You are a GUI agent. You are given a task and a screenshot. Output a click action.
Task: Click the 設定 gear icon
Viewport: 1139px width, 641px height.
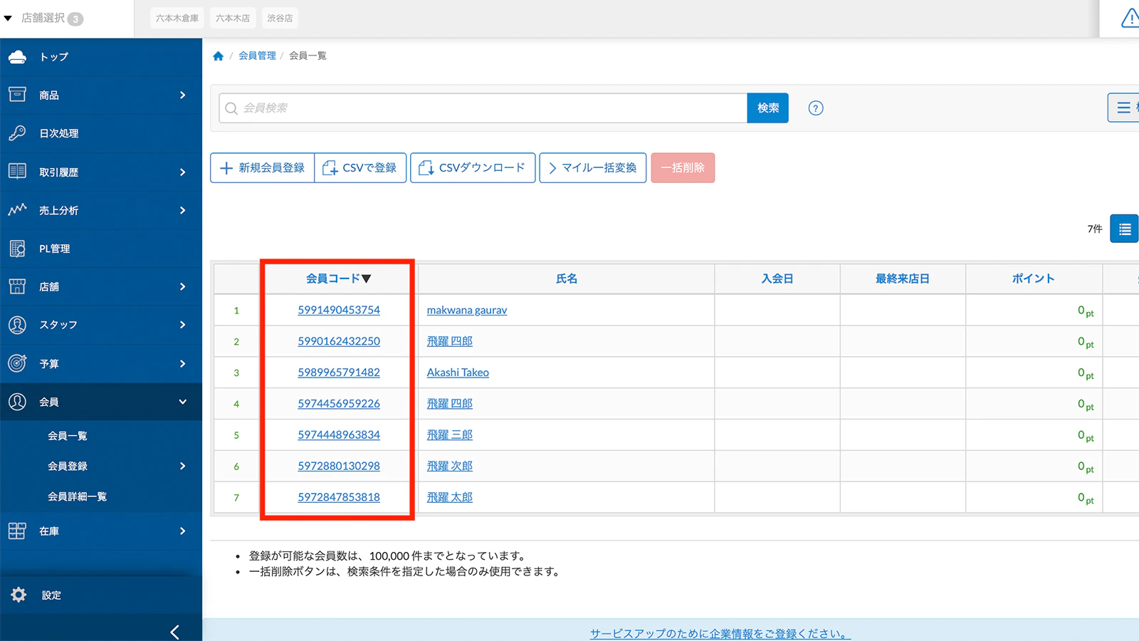coord(19,595)
